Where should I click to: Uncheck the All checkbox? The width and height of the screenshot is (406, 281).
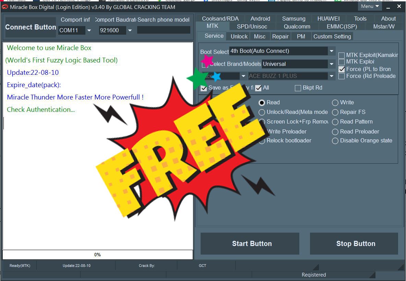point(258,88)
